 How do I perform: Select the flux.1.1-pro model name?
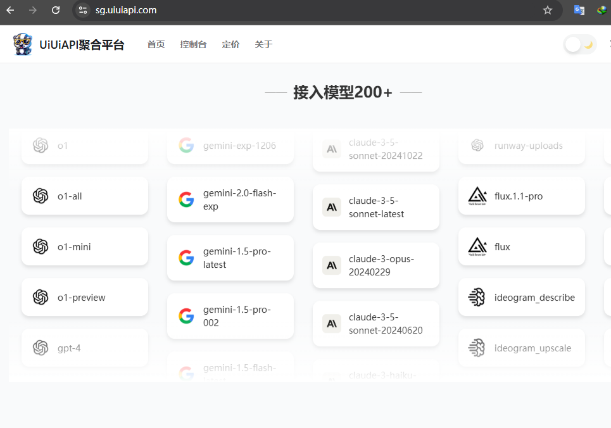(519, 196)
